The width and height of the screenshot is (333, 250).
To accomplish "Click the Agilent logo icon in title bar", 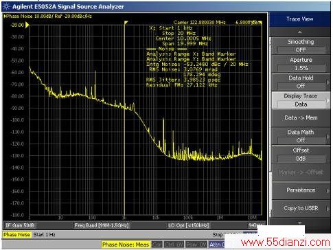I will (7, 7).
